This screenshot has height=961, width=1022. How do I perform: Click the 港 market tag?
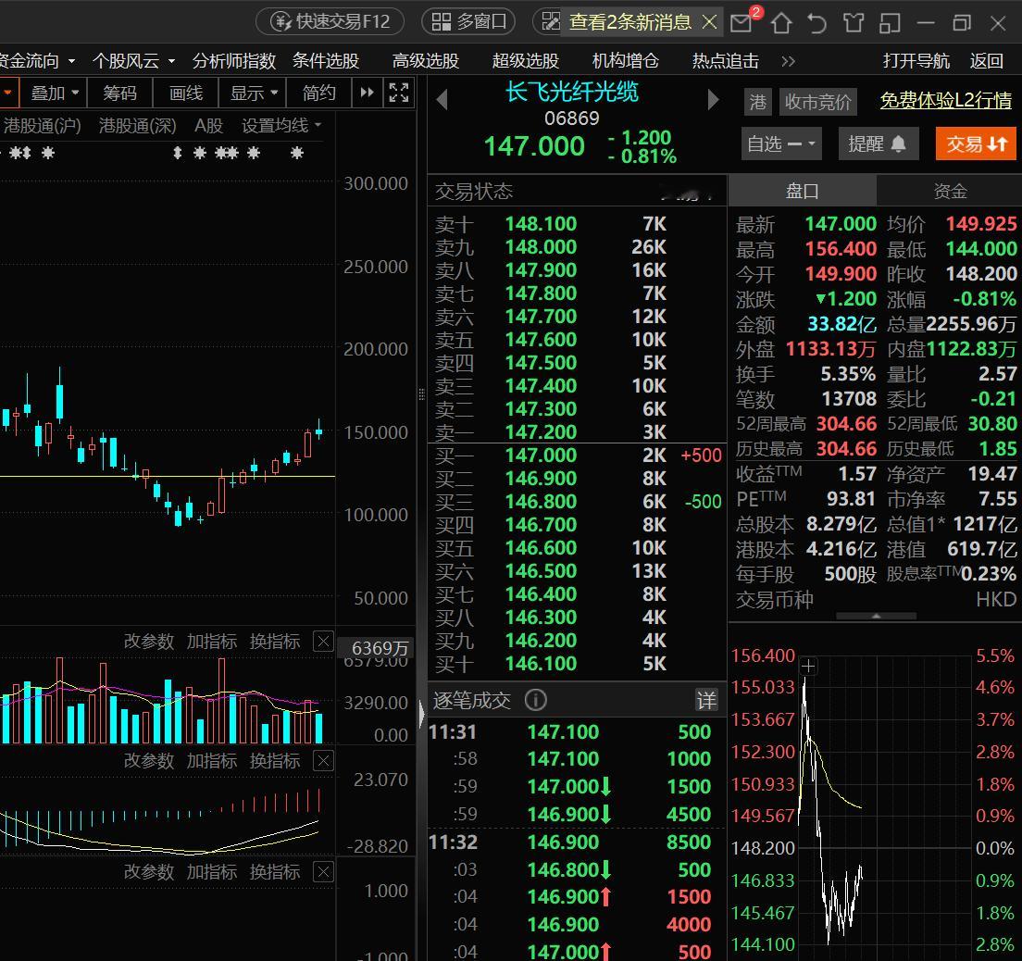(758, 102)
